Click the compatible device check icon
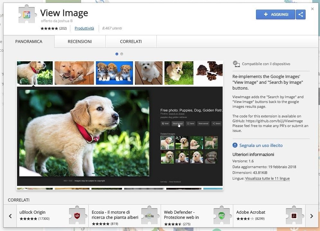Image resolution: width=320 pixels, height=231 pixels. pos(236,64)
